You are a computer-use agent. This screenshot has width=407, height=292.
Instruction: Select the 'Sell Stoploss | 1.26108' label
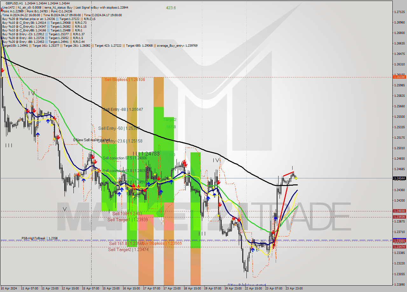[125, 80]
